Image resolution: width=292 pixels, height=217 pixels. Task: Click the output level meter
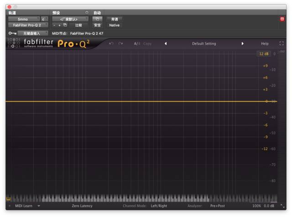click(x=282, y=126)
